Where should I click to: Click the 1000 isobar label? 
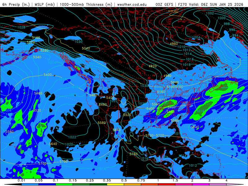(222, 18)
